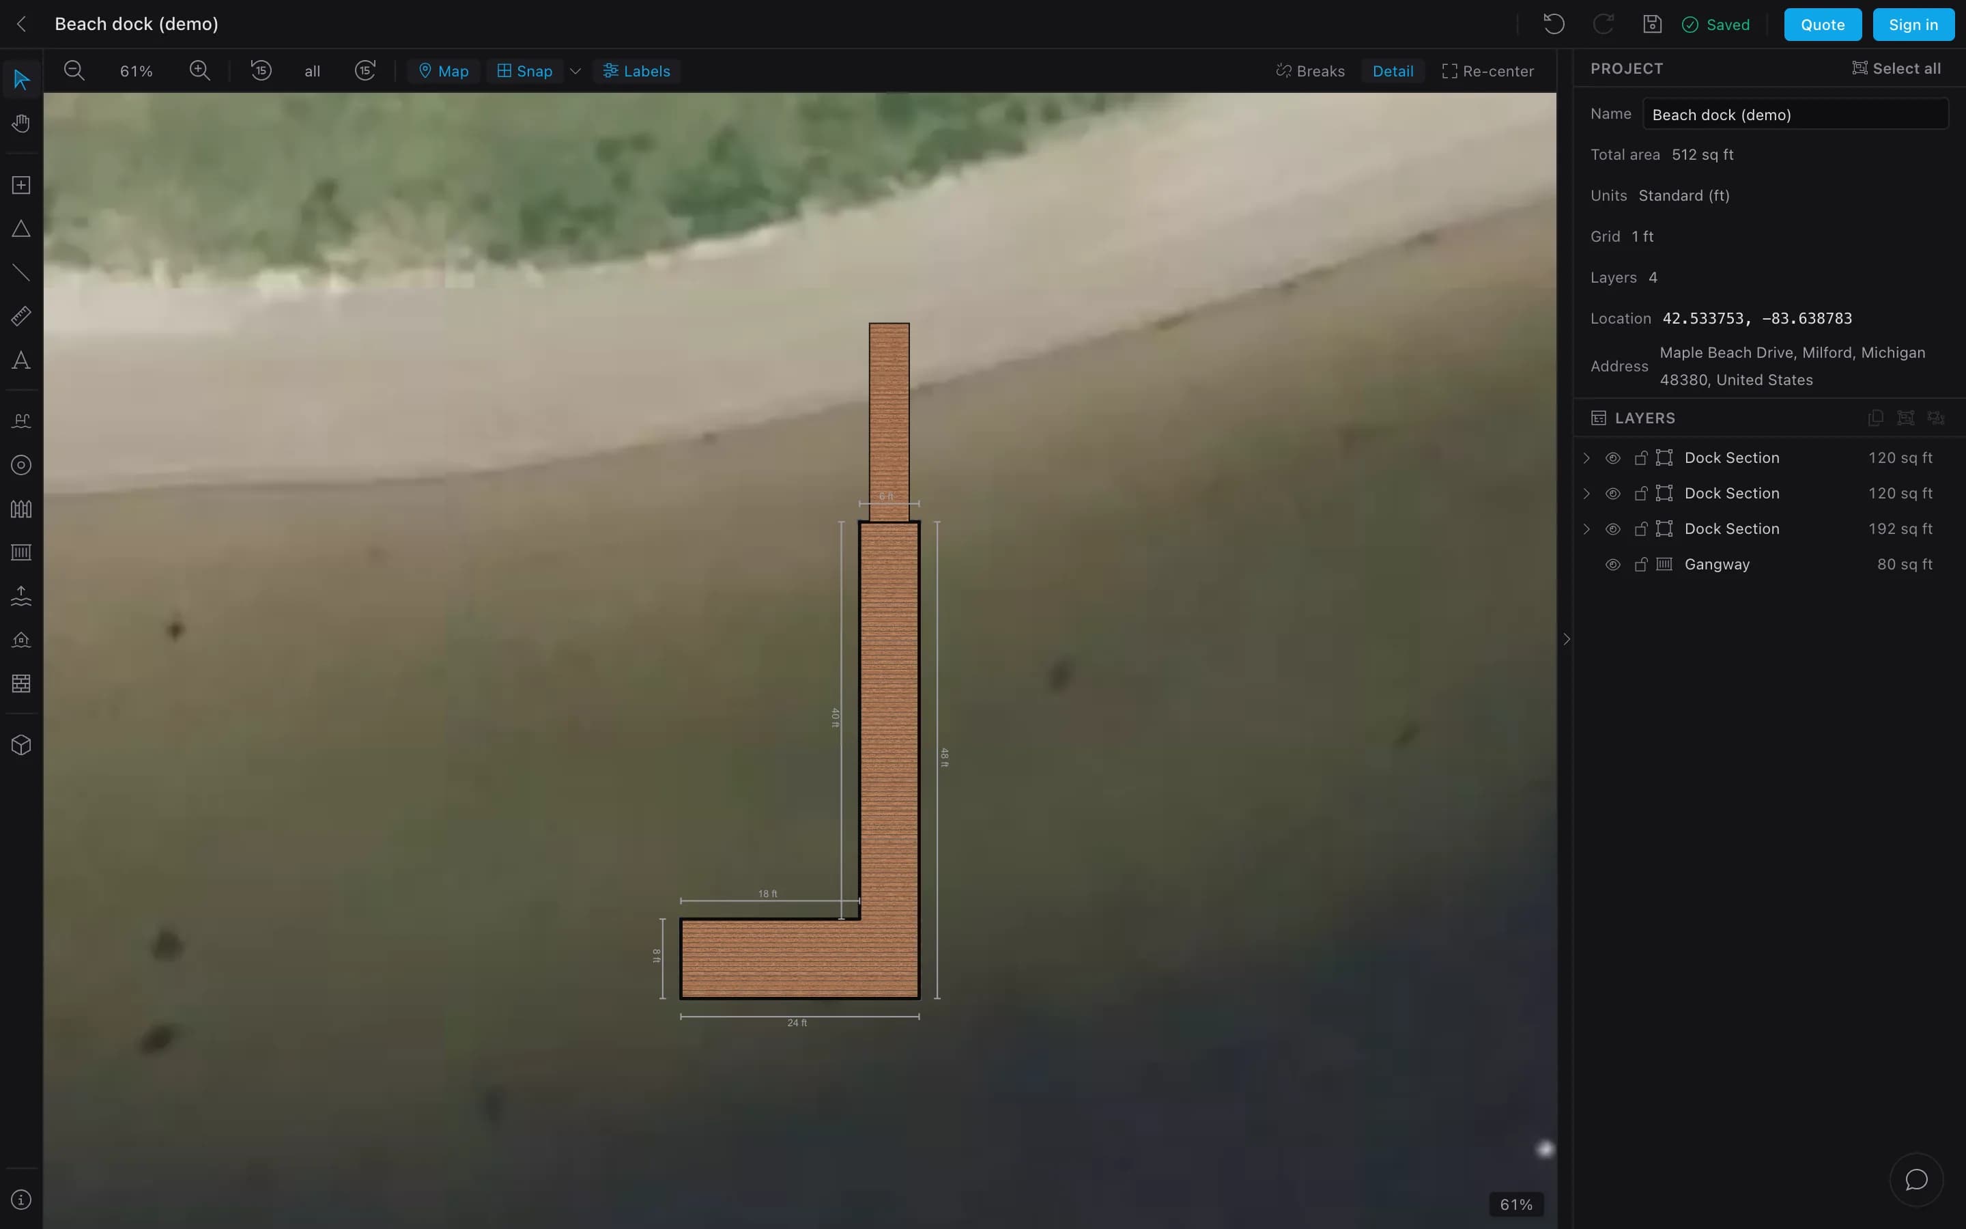Click Select all in Project panel
This screenshot has width=1966, height=1229.
click(1896, 68)
